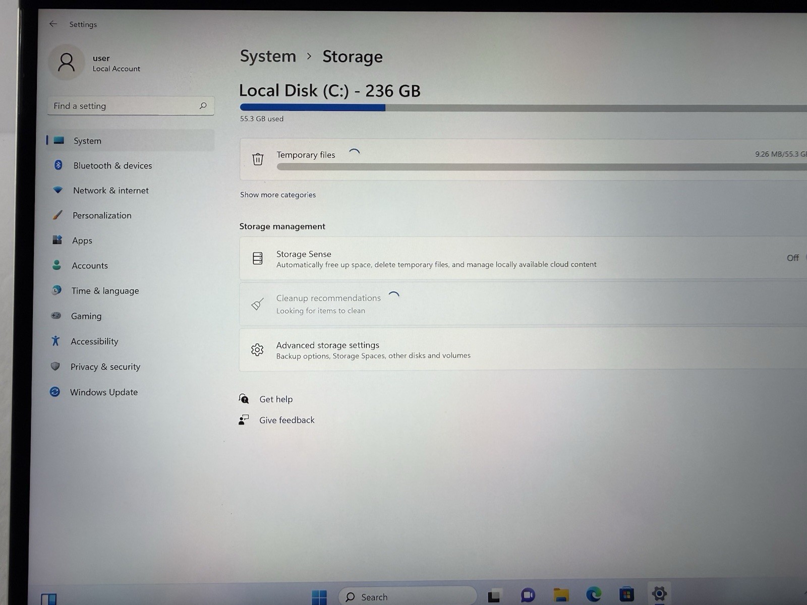Click the Privacy shield icon
The image size is (807, 605).
pos(55,366)
